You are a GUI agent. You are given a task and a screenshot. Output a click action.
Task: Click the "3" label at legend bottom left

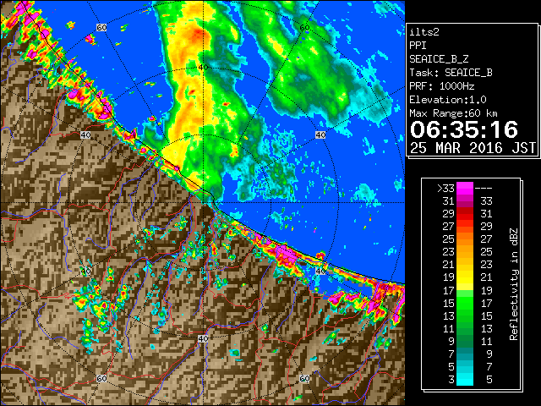451,380
